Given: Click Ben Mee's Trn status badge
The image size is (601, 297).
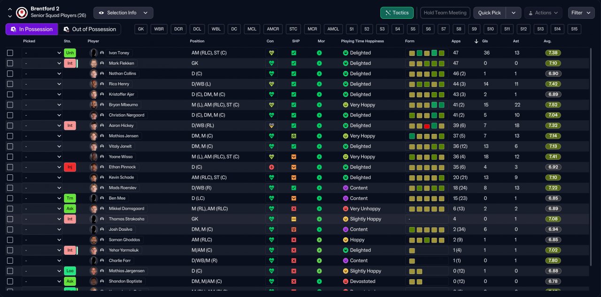Looking at the screenshot, I should click(x=69, y=198).
